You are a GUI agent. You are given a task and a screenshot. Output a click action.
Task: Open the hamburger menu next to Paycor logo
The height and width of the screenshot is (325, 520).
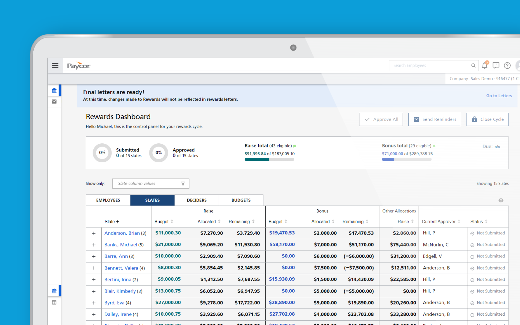coord(55,65)
